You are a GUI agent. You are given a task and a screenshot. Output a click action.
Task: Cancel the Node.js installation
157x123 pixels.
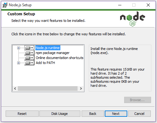(139, 114)
